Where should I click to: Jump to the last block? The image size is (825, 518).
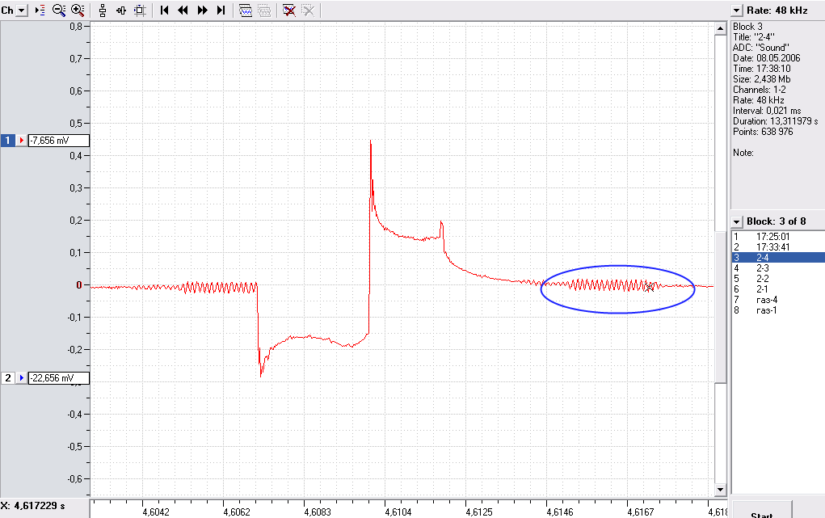coord(221,11)
